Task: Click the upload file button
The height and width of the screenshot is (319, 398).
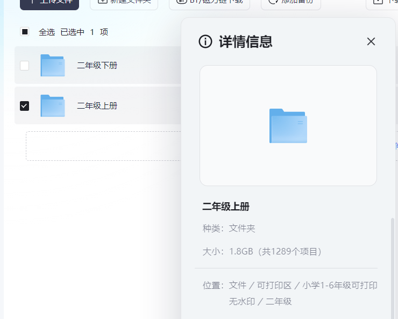Action: (49, 3)
